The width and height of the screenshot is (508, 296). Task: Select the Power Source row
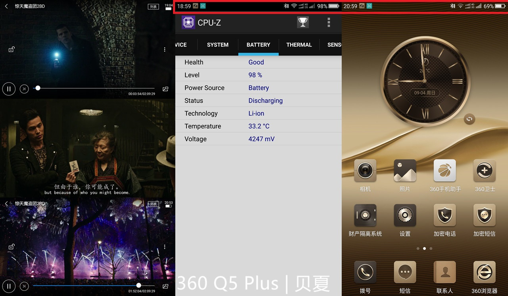[x=258, y=88]
